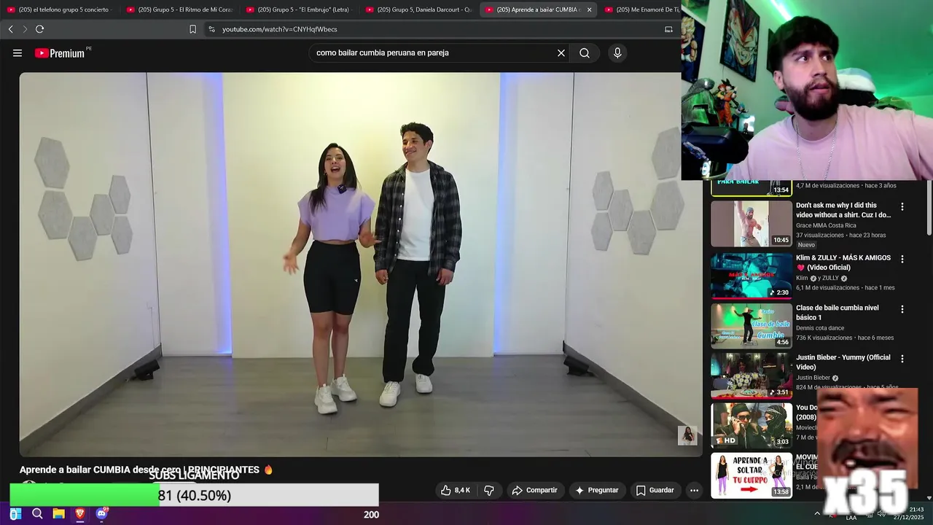Like the video (8,4 K)
933x525 pixels.
[x=456, y=490]
